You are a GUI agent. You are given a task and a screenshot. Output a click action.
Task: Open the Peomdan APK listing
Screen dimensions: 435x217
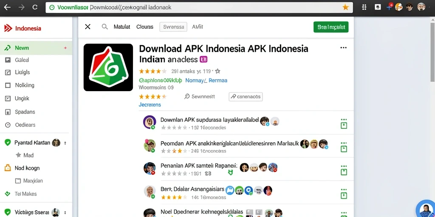230,143
